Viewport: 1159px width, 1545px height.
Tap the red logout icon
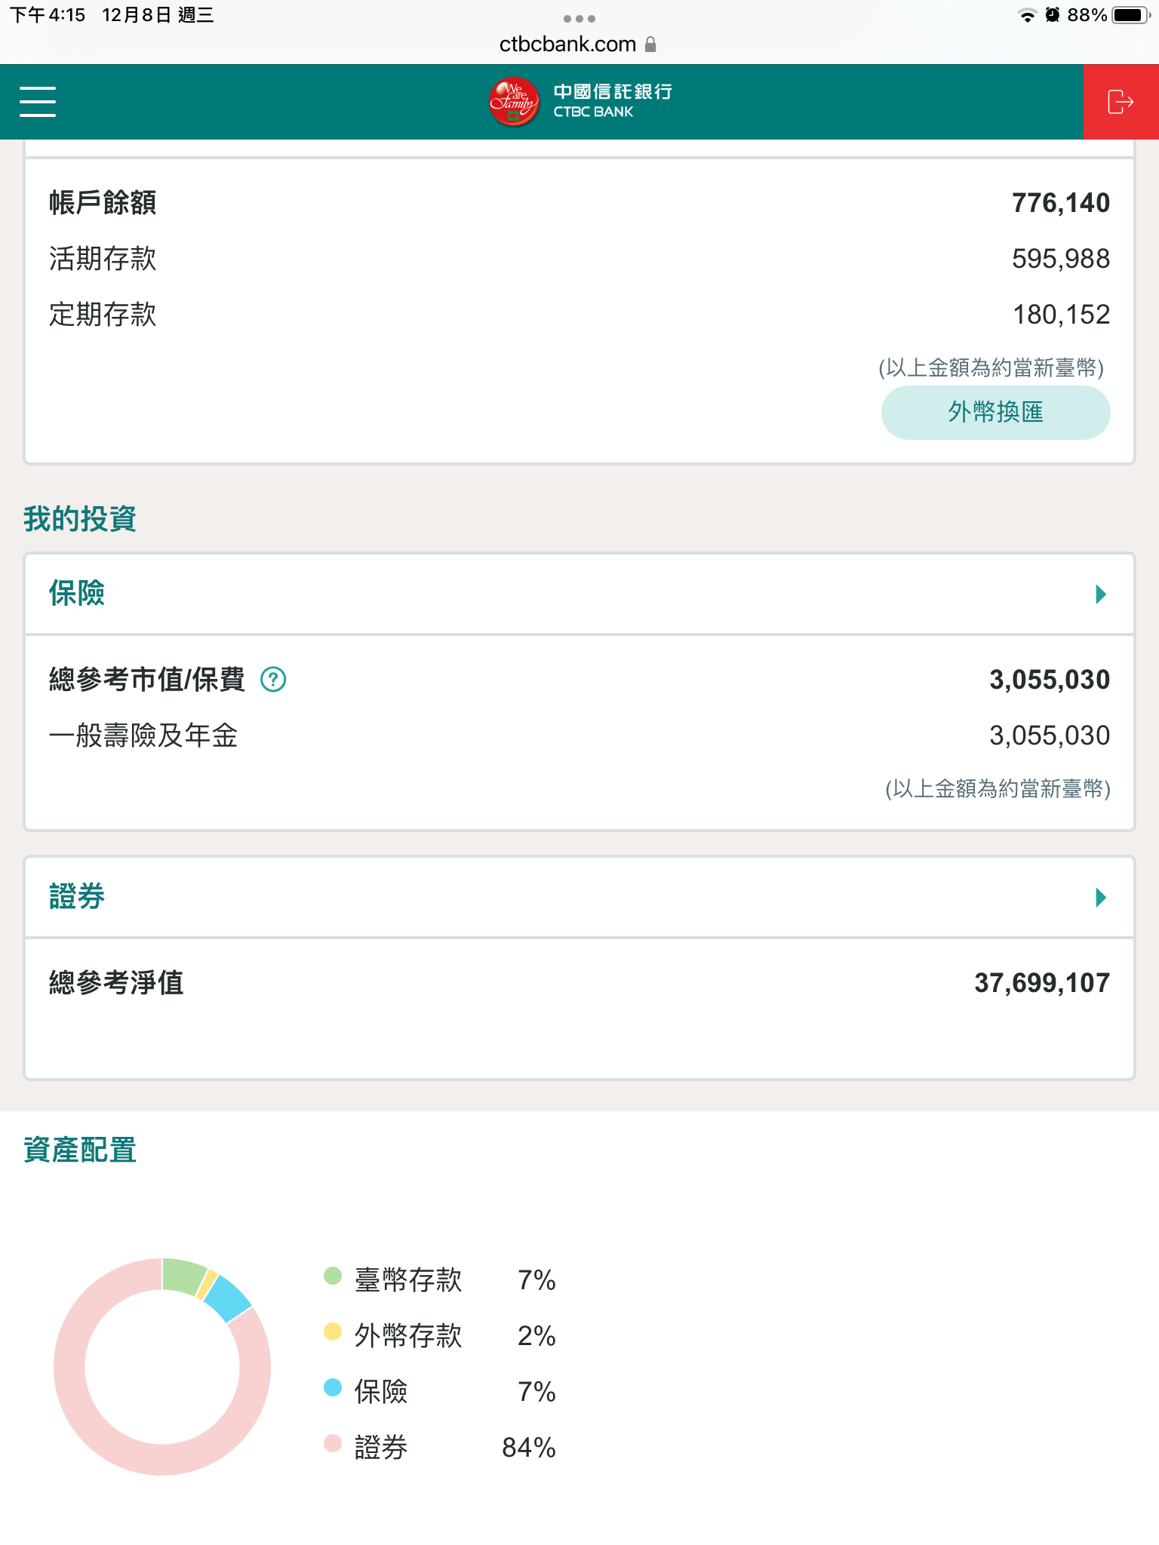point(1121,102)
